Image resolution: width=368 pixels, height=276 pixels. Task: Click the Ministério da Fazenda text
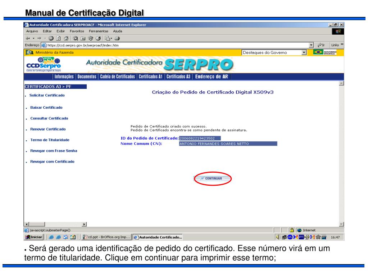coord(54,52)
